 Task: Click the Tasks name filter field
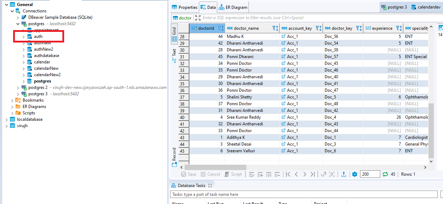(303, 194)
